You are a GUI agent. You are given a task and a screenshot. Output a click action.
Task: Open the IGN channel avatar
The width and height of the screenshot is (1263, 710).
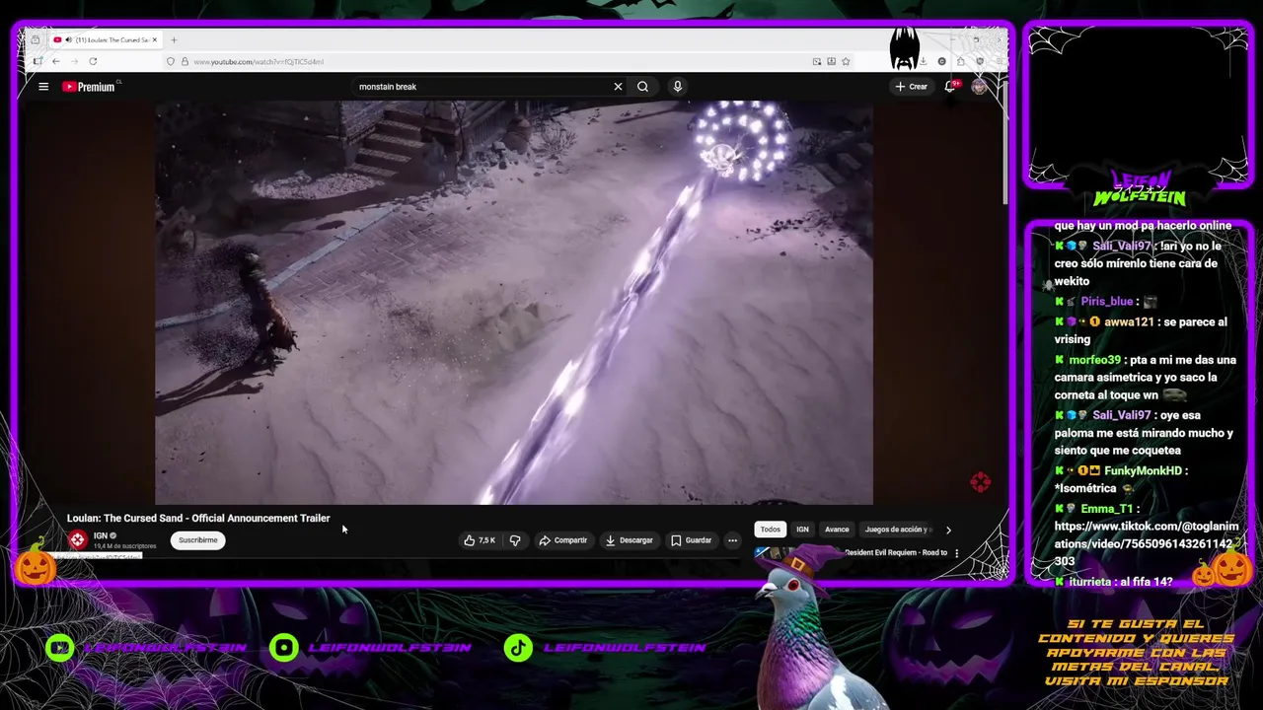pos(77,539)
